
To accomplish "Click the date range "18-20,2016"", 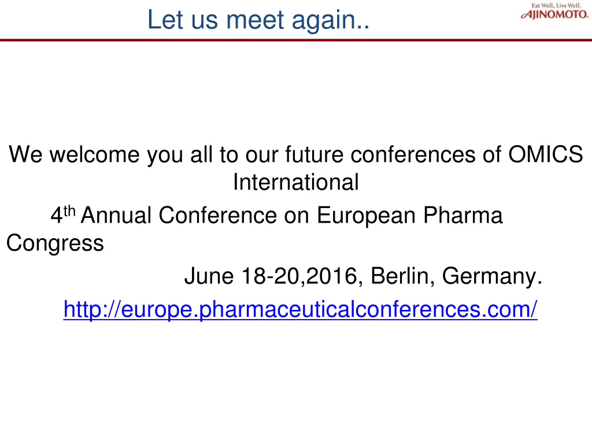I will tap(301, 277).
